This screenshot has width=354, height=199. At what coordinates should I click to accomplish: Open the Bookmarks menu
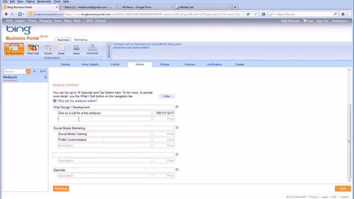[44, 2]
